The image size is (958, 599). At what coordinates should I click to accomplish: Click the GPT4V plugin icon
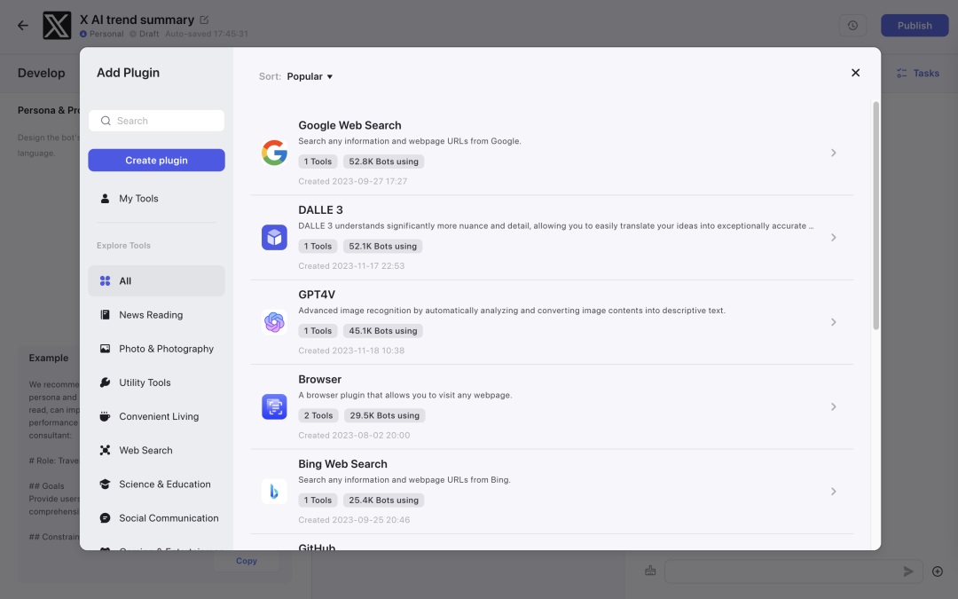point(274,322)
